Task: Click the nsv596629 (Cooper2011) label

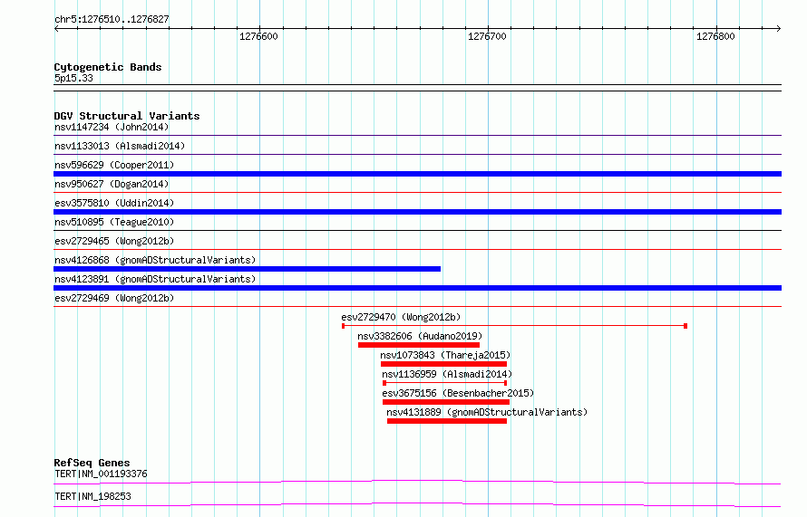Action: pos(114,165)
